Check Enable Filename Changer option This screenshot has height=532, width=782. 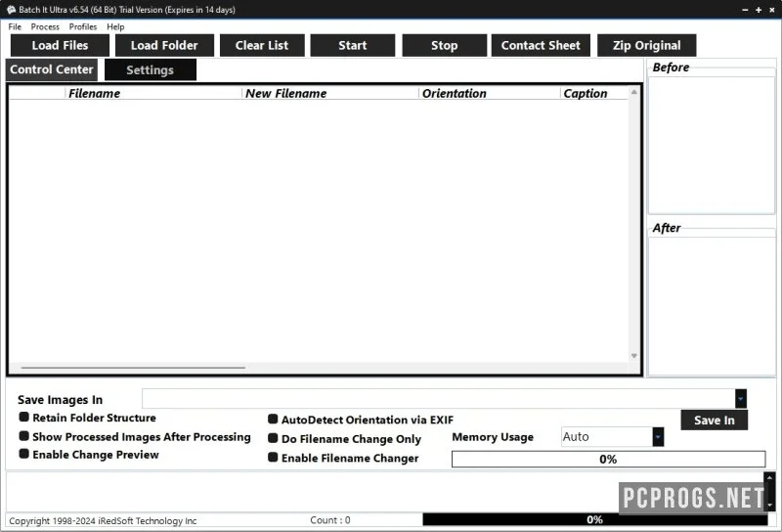tap(273, 457)
